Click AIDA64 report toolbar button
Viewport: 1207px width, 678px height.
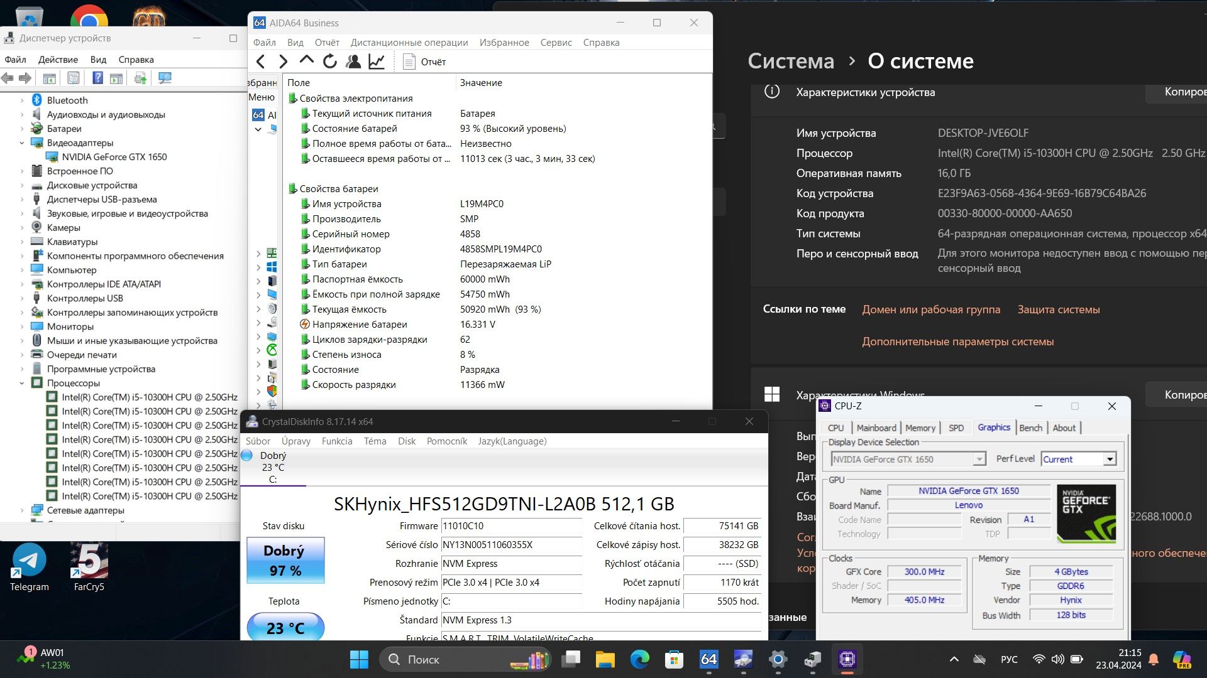[x=424, y=62]
